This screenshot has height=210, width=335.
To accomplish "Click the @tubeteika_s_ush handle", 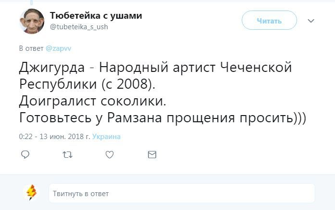I will [79, 27].
